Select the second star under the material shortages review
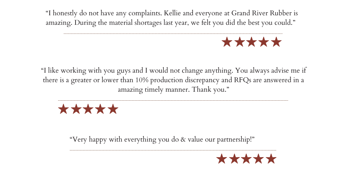 tap(239, 42)
